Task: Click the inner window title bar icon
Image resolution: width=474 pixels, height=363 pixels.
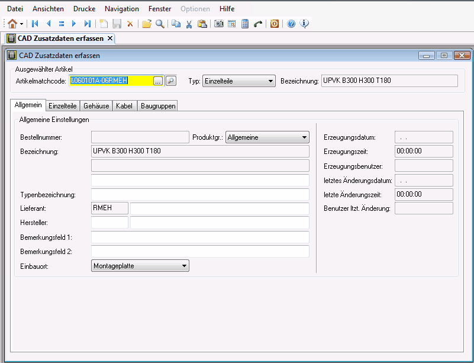Action: coord(12,55)
